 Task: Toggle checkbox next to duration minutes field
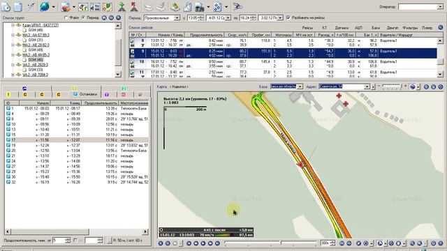[75, 241]
